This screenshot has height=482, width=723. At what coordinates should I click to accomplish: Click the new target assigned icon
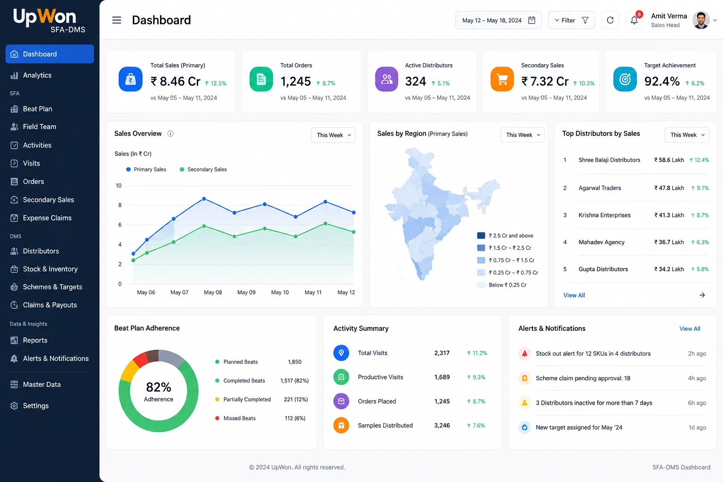524,427
